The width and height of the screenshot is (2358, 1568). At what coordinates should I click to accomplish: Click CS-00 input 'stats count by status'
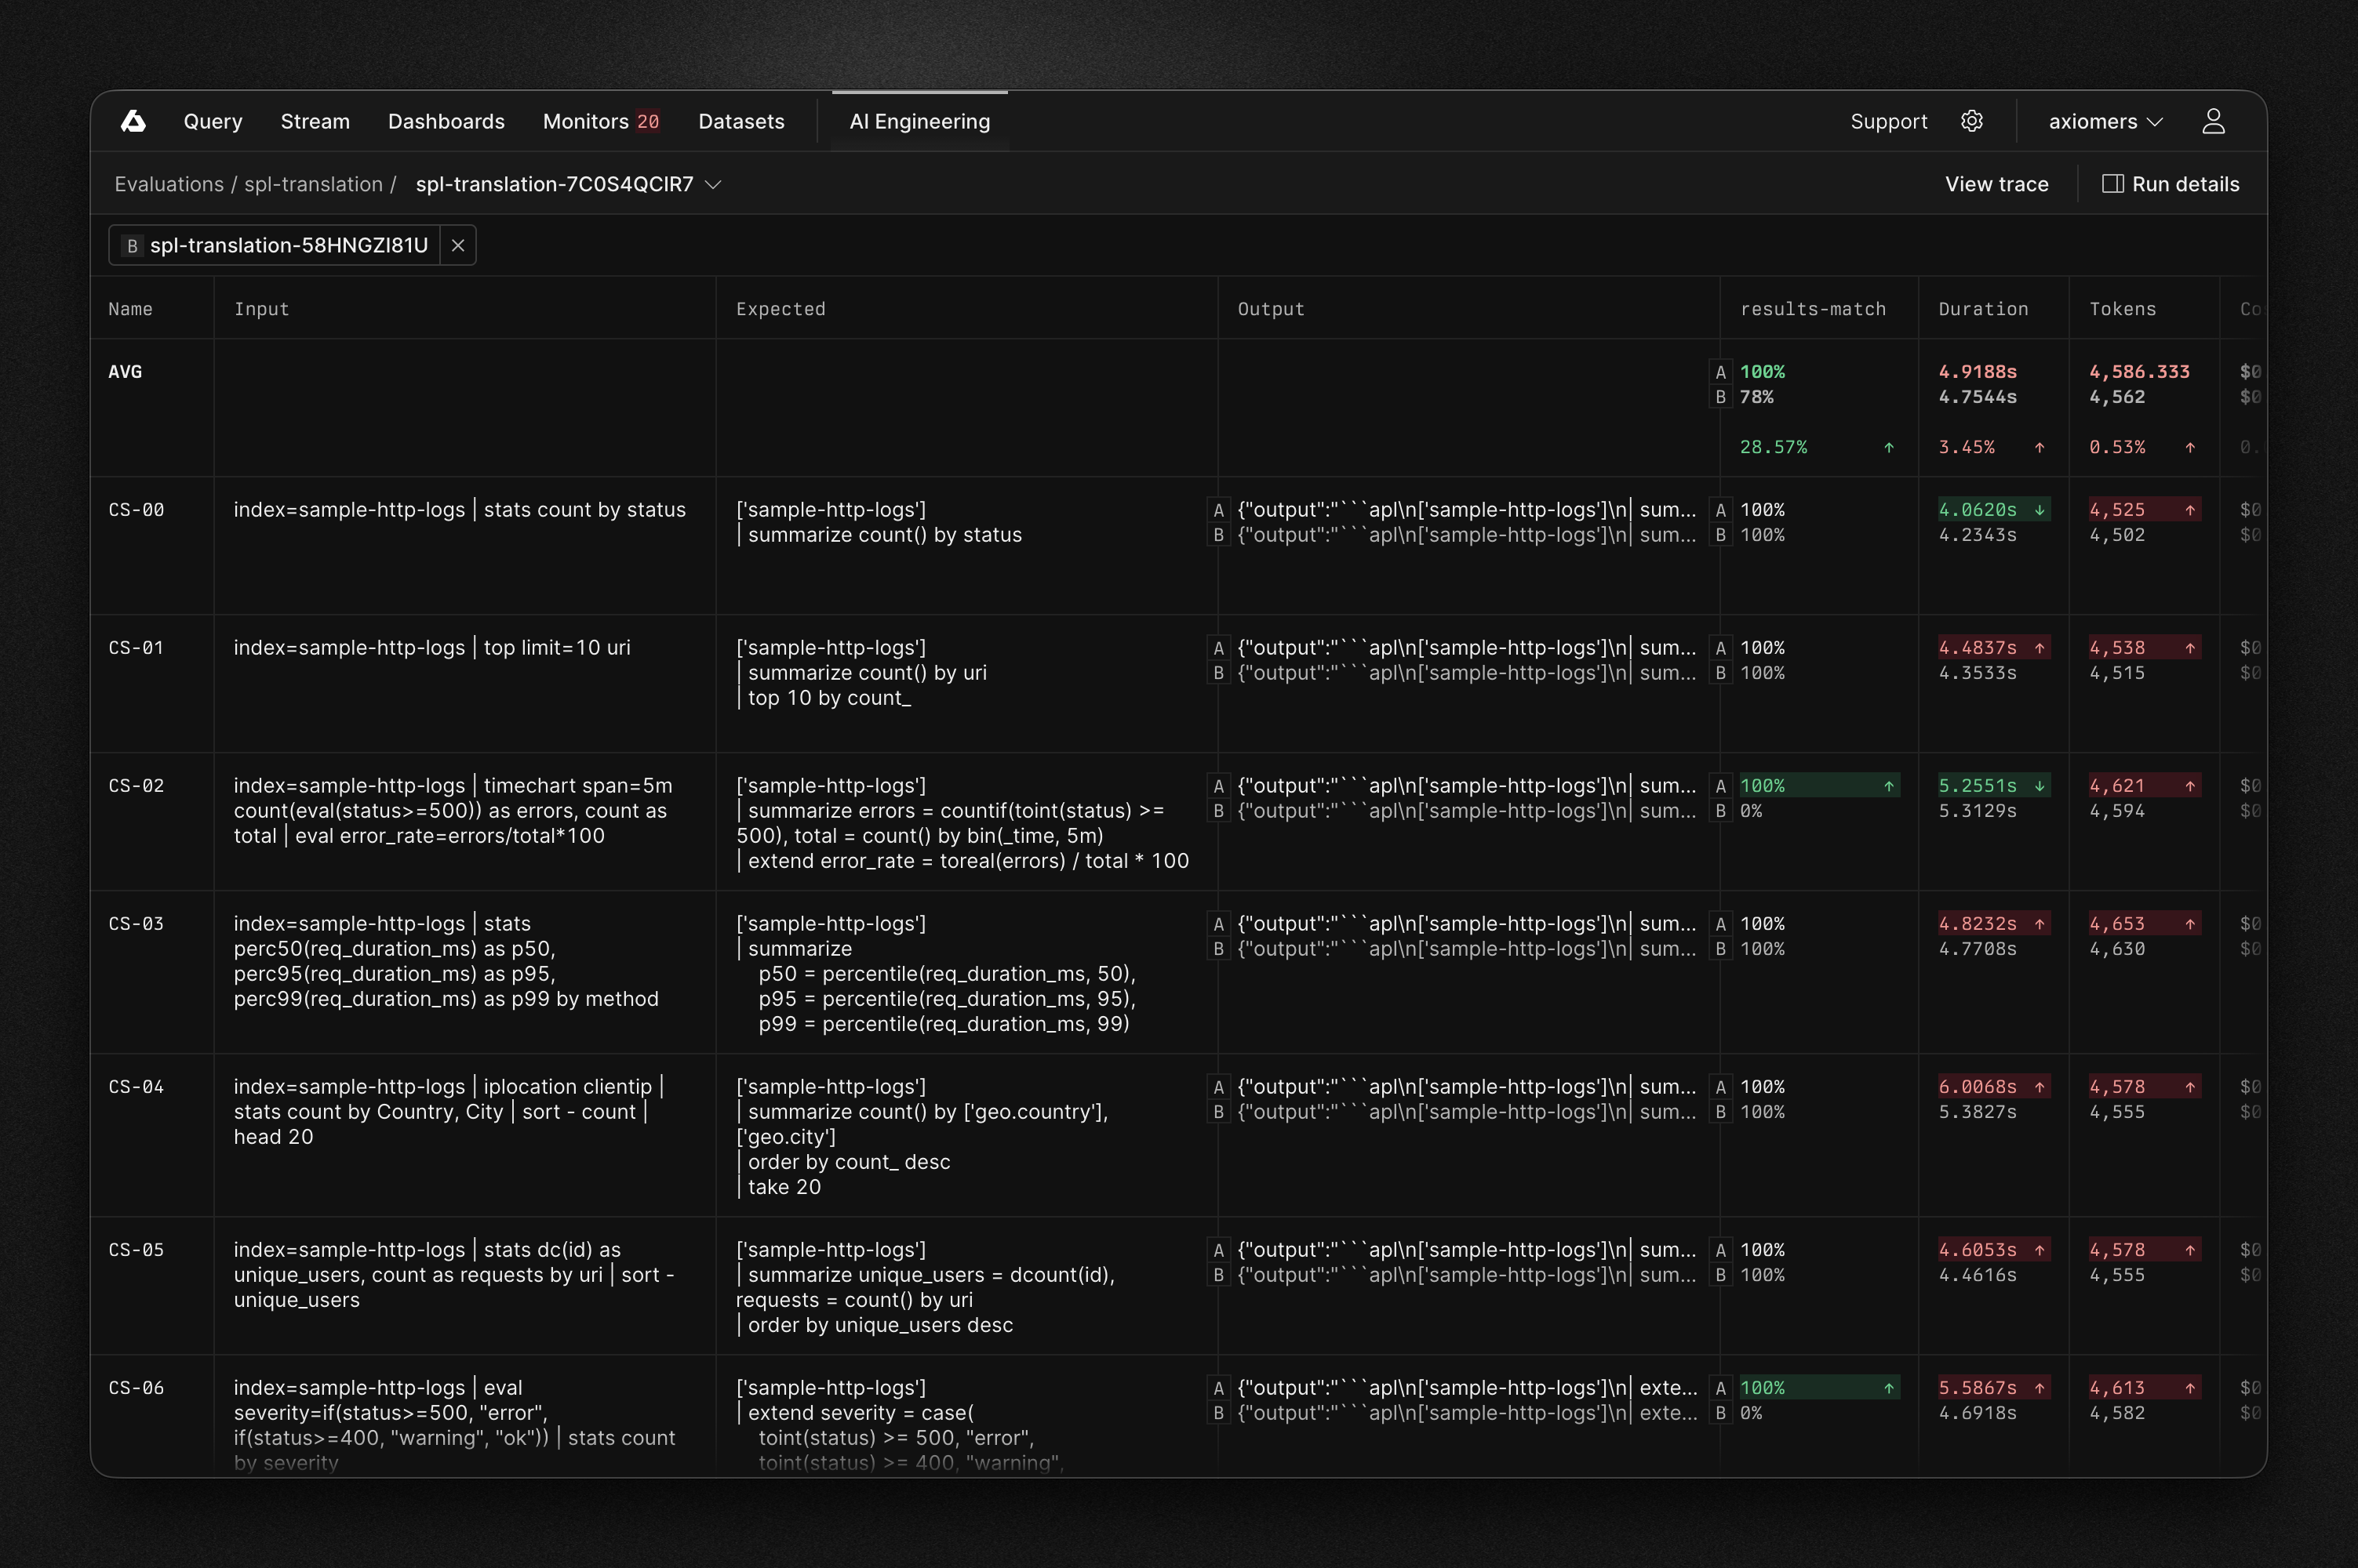click(585, 509)
